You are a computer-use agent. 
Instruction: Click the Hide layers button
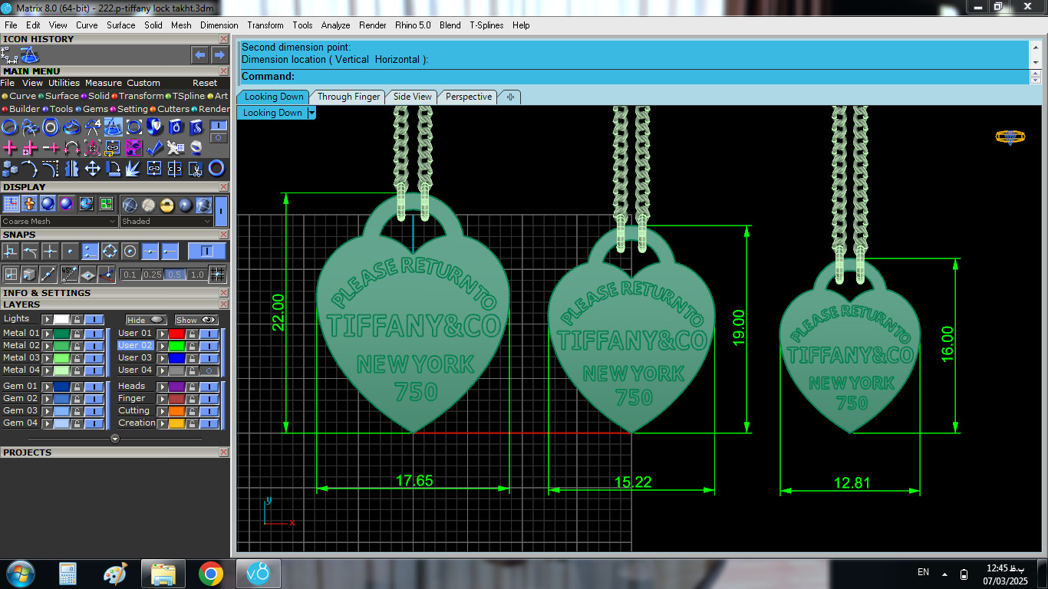[146, 320]
